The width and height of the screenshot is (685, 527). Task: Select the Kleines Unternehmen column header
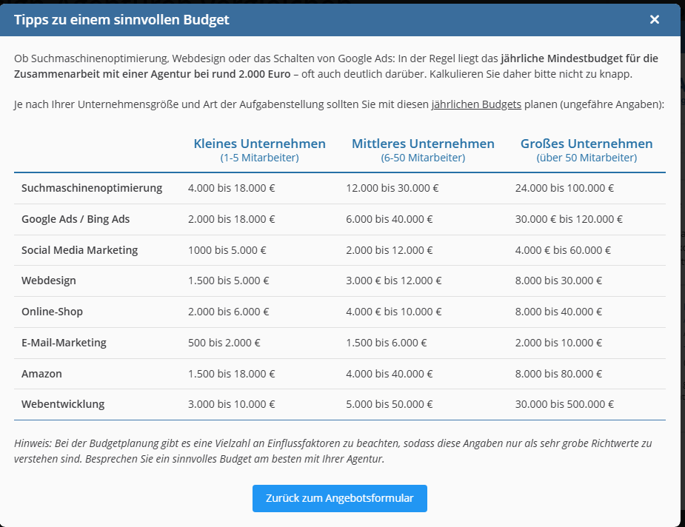pyautogui.click(x=259, y=150)
